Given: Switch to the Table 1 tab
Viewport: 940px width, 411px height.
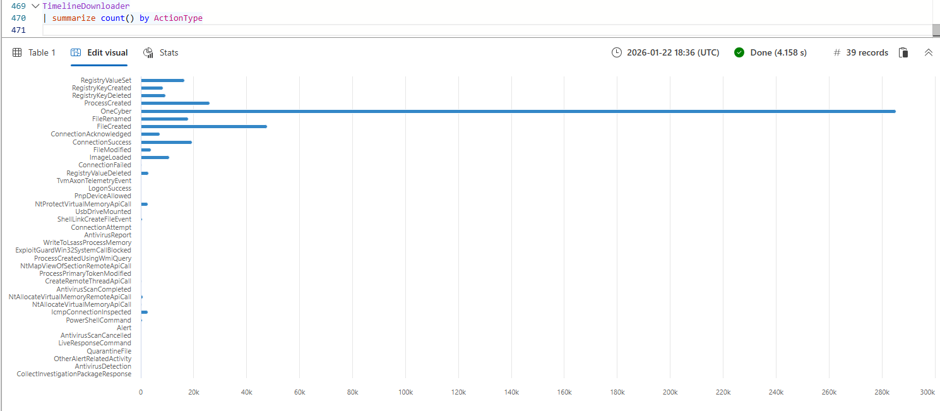Looking at the screenshot, I should pos(35,53).
